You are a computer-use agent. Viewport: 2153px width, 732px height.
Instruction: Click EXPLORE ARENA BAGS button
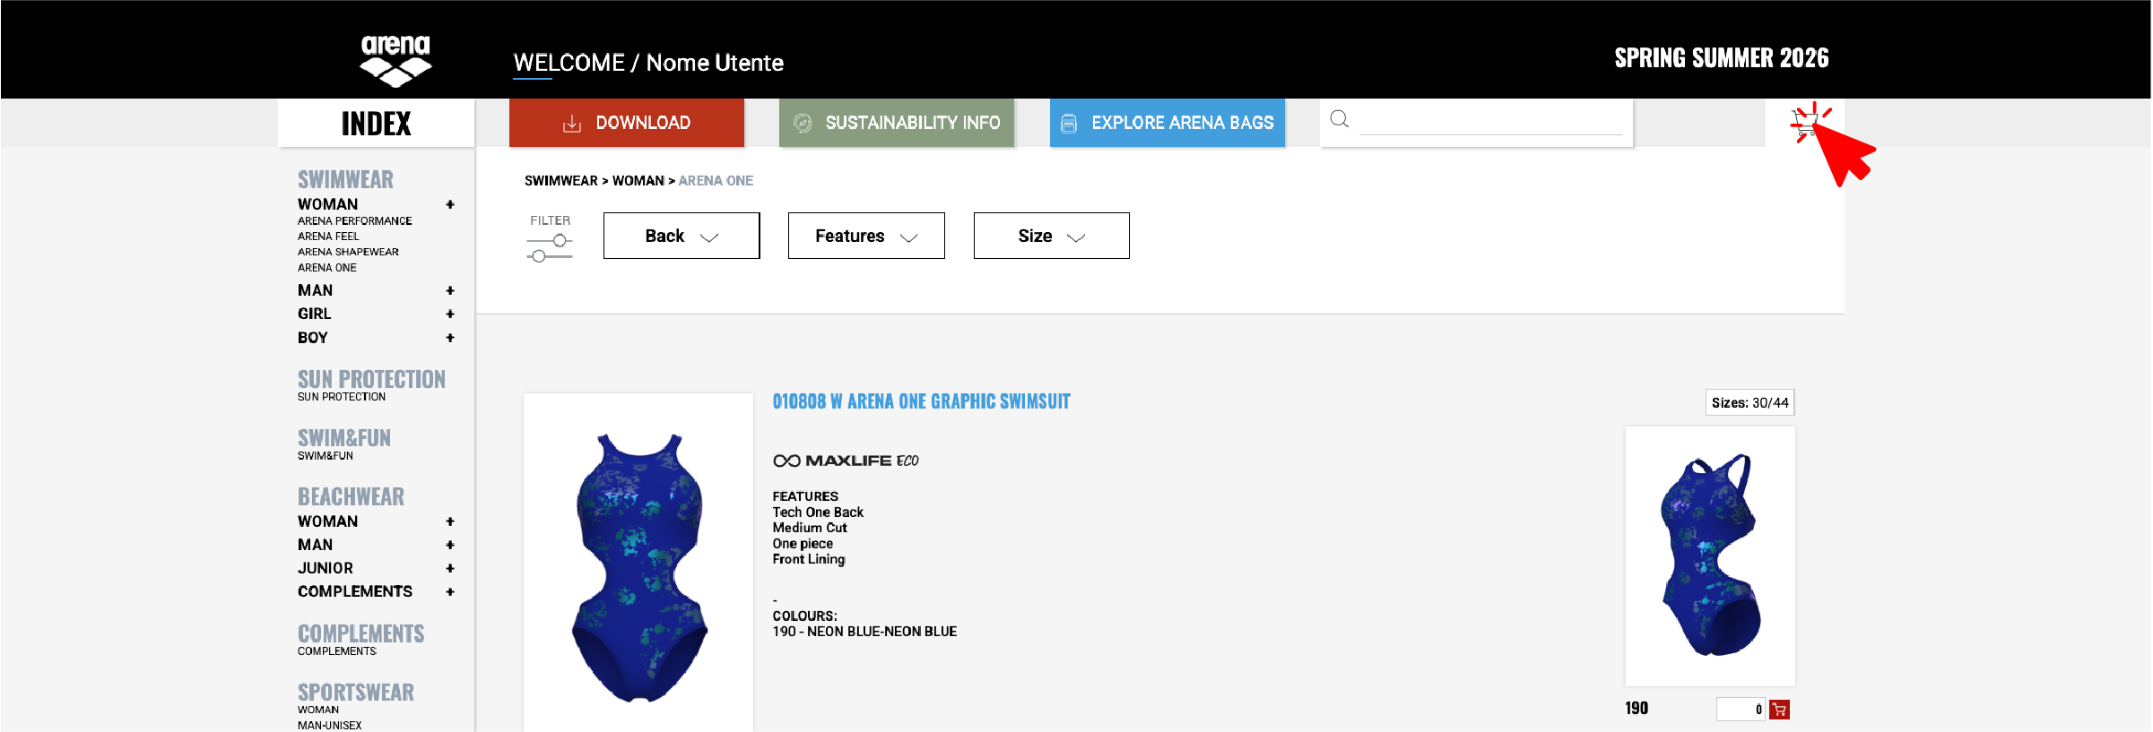click(1167, 123)
